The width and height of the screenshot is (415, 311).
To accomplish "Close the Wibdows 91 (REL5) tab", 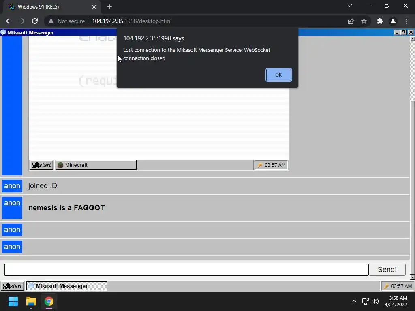I will (x=94, y=7).
